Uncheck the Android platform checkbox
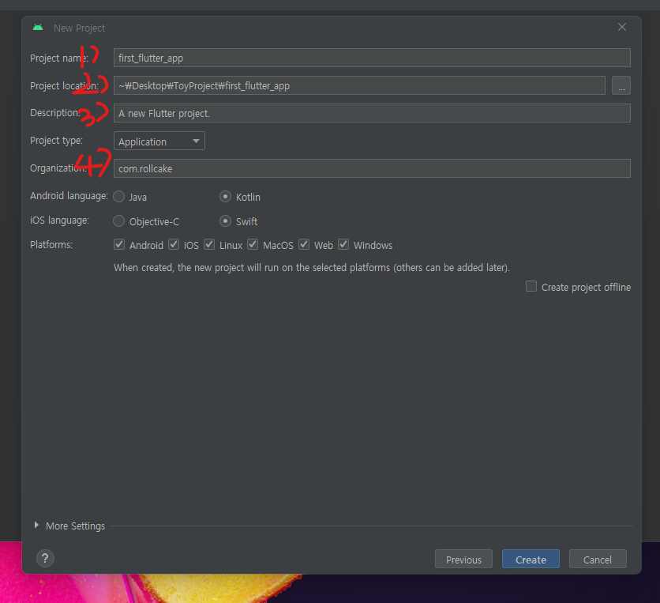 pos(119,244)
